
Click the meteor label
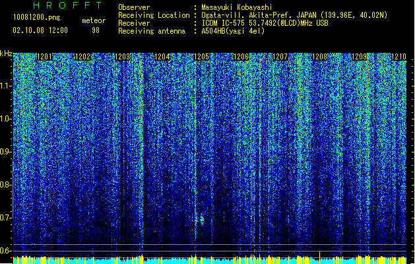pos(94,20)
